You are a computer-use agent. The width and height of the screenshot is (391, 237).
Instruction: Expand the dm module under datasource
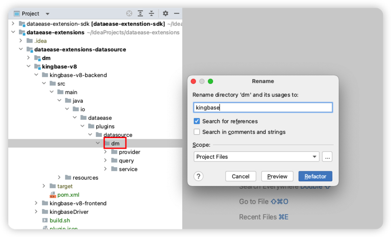pyautogui.click(x=28, y=58)
